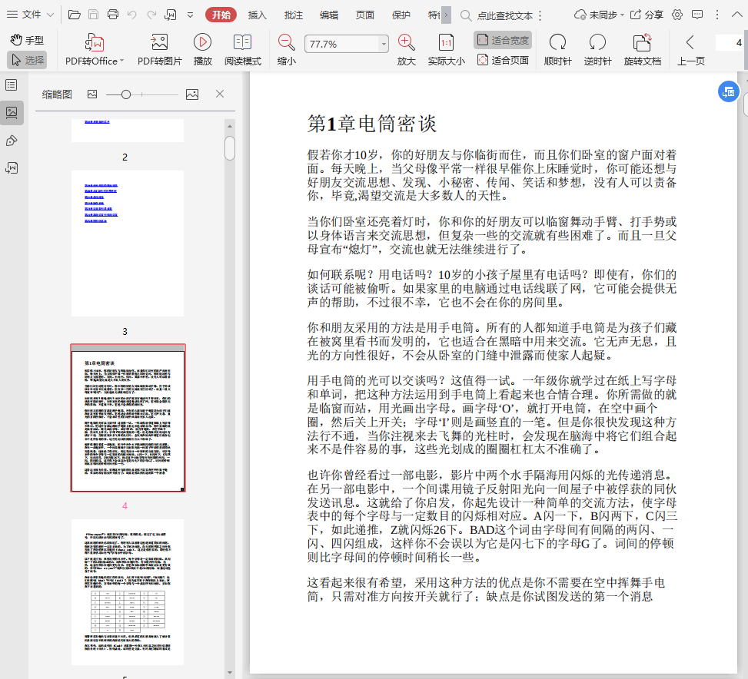Click the undo arrow icon
This screenshot has height=679, width=748.
coord(132,15)
